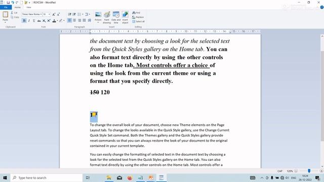Screen dimensions: 324x182
Task: Toggle Italic formatting
Action: (x=29, y=21)
